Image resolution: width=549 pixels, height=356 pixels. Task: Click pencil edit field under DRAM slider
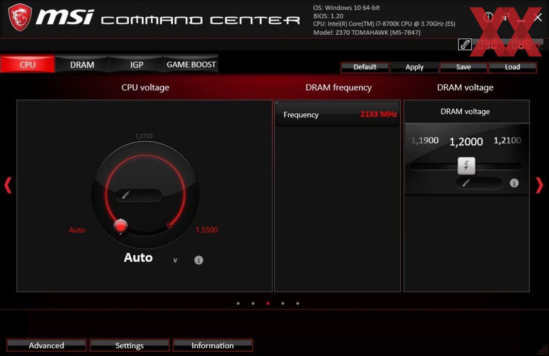(479, 183)
